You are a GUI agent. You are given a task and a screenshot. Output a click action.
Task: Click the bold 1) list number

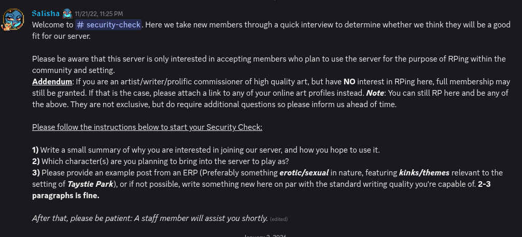[x=35, y=150]
